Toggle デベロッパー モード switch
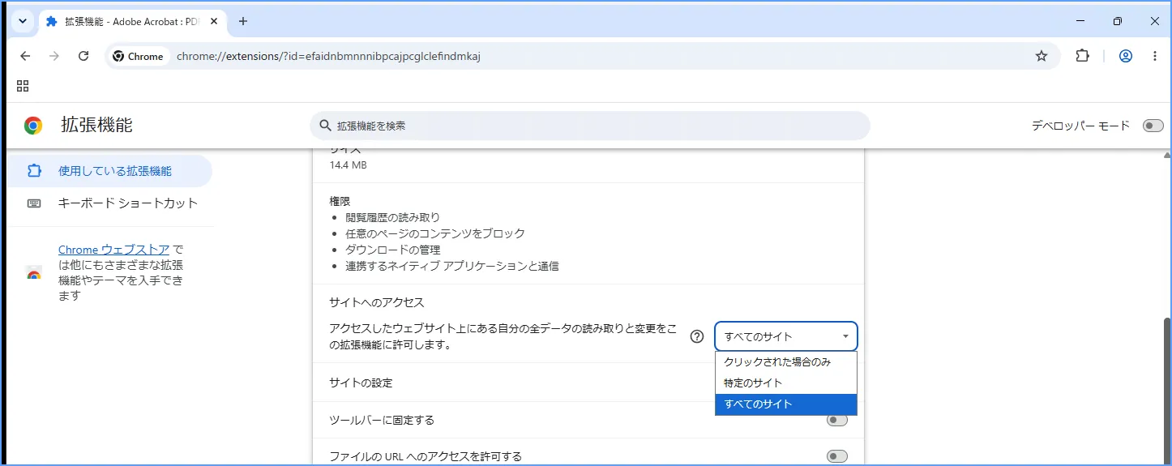 [x=1153, y=126]
